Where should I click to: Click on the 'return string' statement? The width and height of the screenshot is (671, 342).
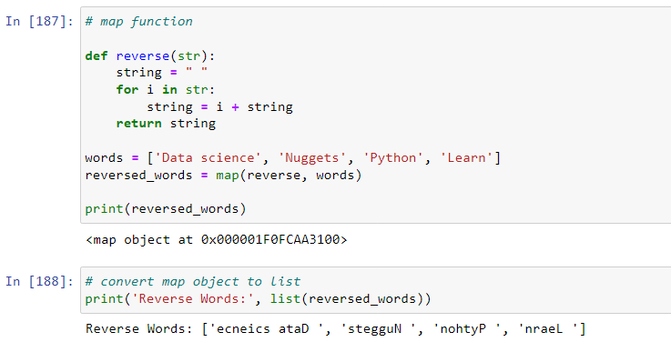[x=166, y=124]
